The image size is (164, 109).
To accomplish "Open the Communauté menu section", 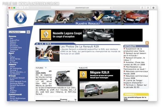I will [15, 94].
